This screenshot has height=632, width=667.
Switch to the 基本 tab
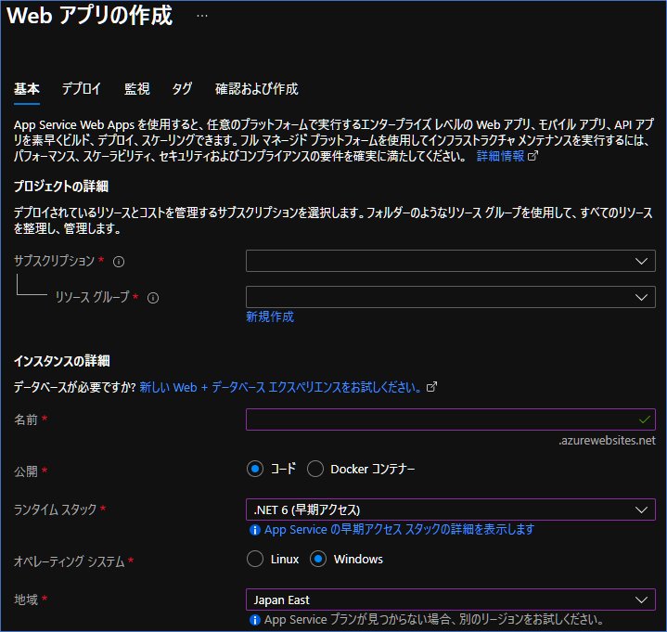coord(27,89)
